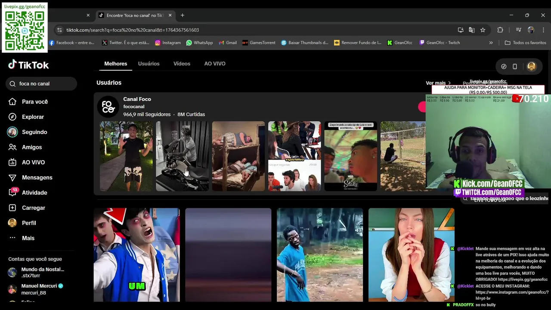The image size is (551, 310).
Task: Show more bookmarks chevron
Action: point(491,43)
